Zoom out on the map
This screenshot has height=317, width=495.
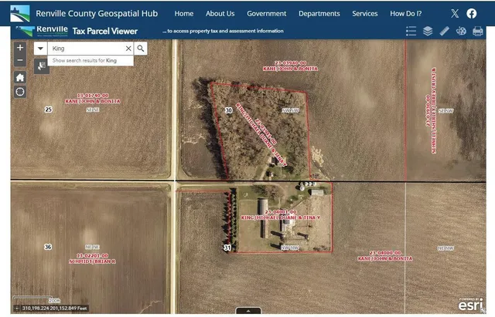pos(20,60)
